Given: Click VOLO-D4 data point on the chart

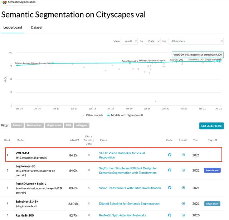Looking at the screenshot, I should point(219,61).
